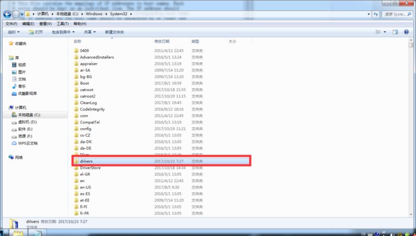This screenshot has width=416, height=236.
Task: Select the CompatTel folder name
Action: click(89, 122)
